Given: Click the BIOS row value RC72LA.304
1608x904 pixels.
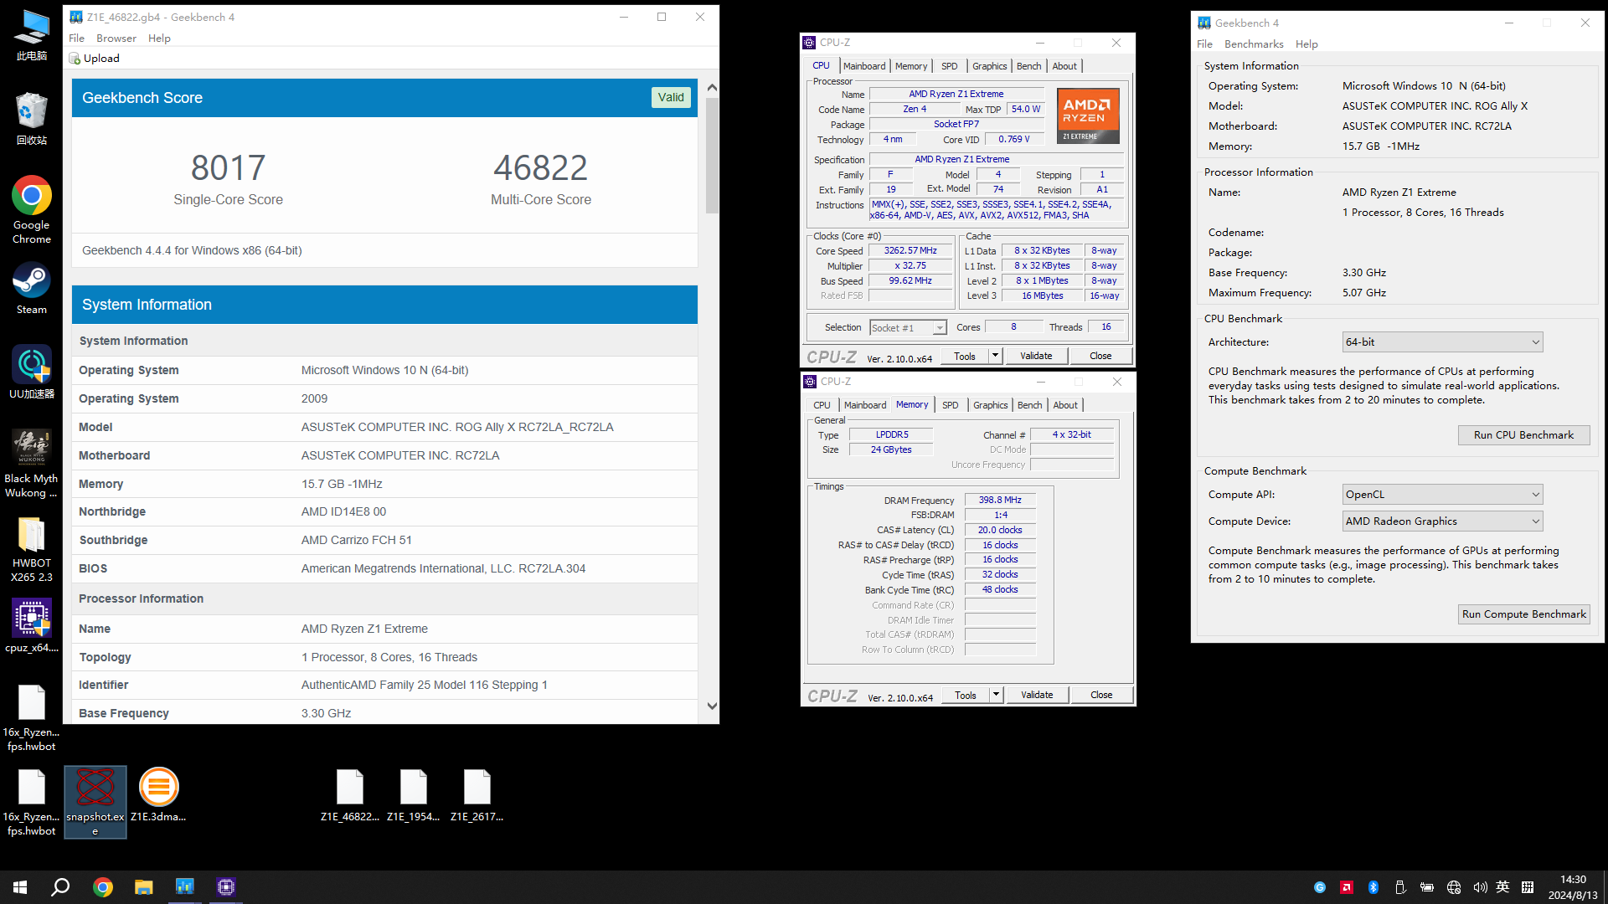Looking at the screenshot, I should (443, 568).
